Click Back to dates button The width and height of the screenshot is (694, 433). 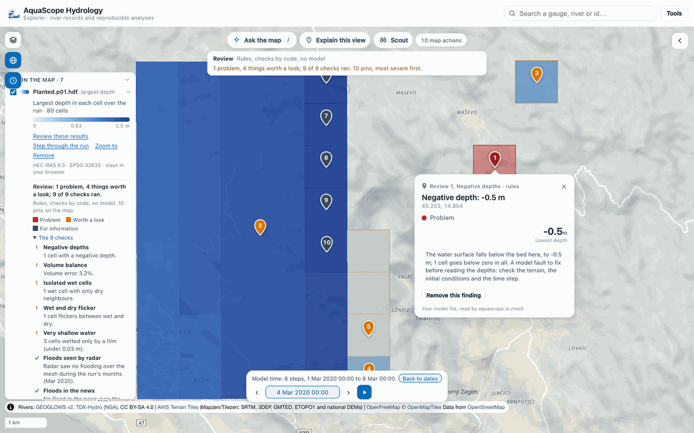(420, 379)
